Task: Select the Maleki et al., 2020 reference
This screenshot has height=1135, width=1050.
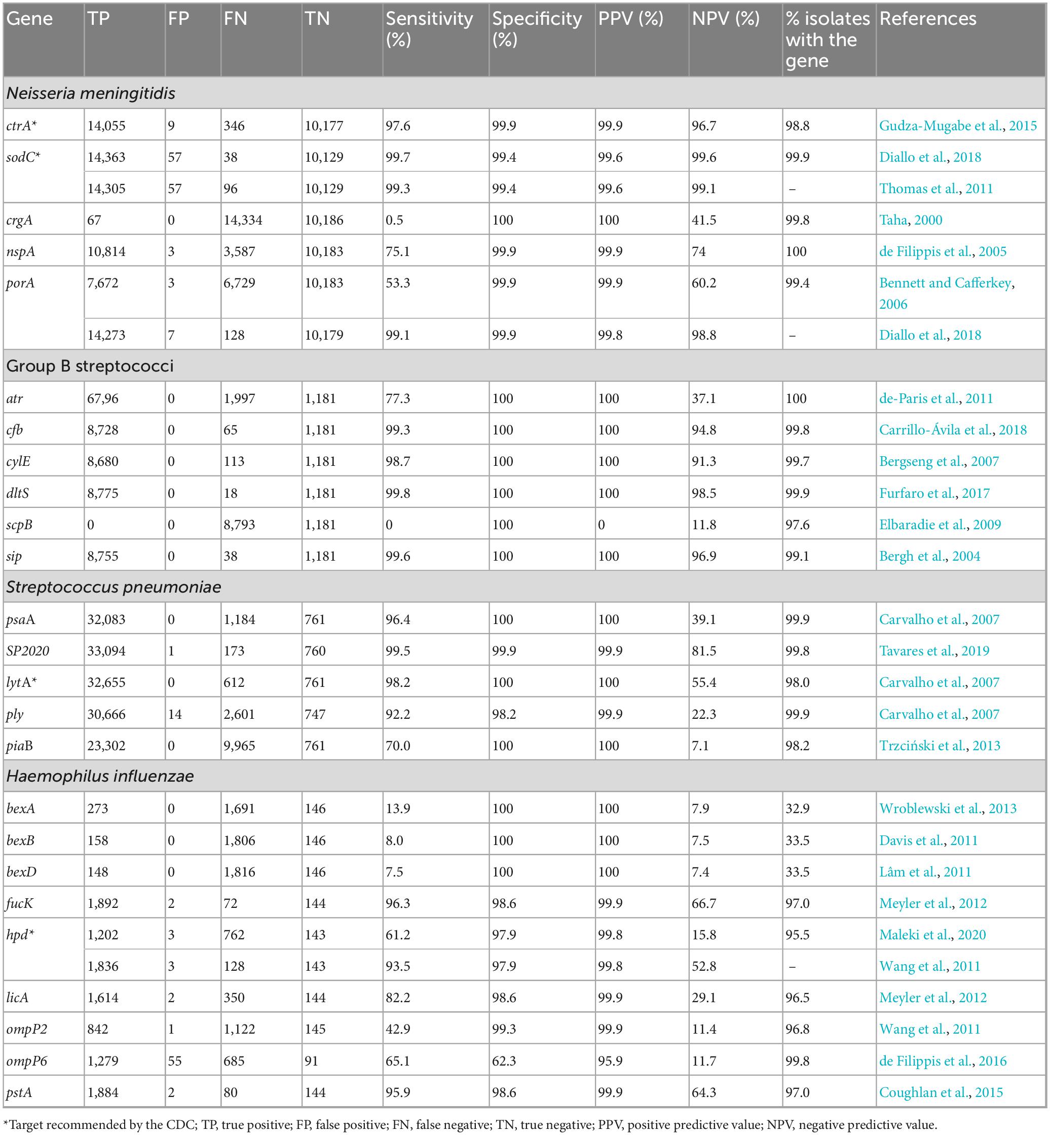Action: tap(932, 935)
